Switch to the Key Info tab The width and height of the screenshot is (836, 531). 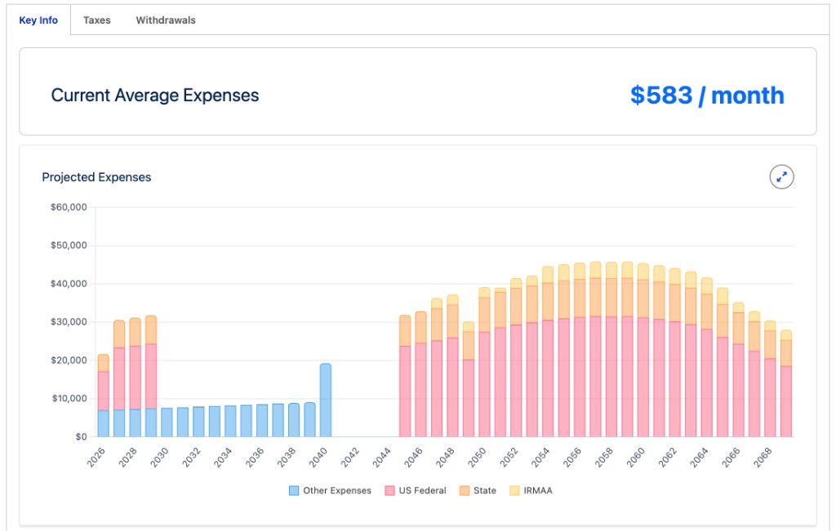38,20
